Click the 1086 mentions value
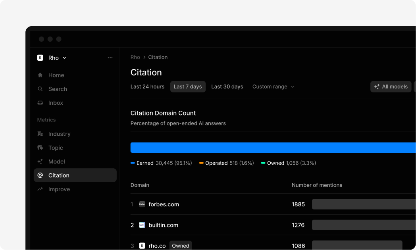This screenshot has width=416, height=250. tap(298, 246)
